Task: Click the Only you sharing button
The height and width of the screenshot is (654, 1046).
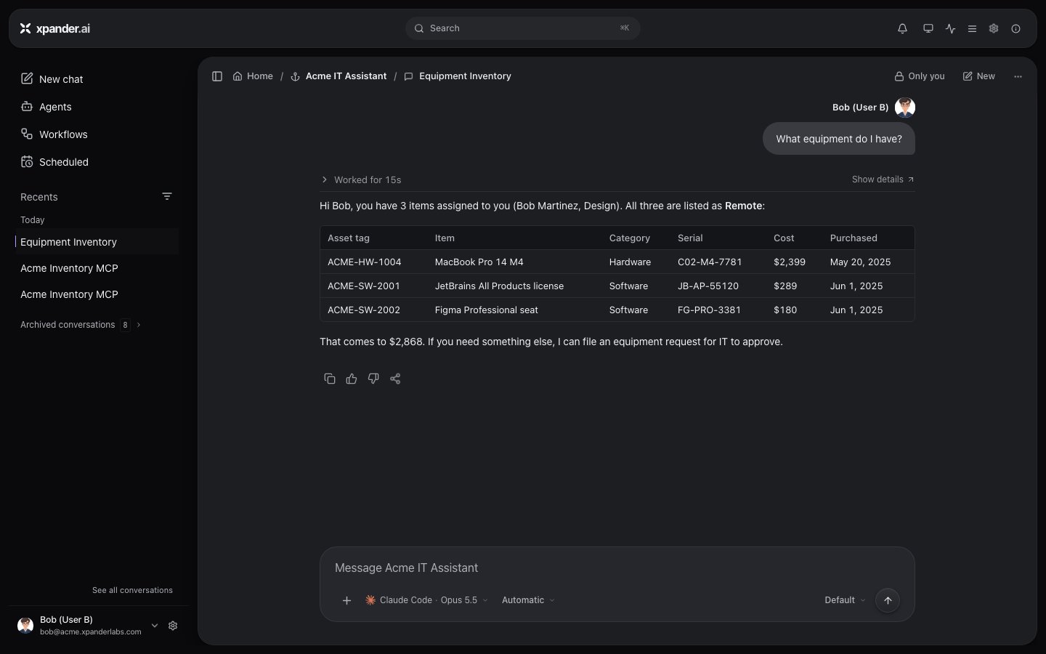Action: tap(920, 76)
